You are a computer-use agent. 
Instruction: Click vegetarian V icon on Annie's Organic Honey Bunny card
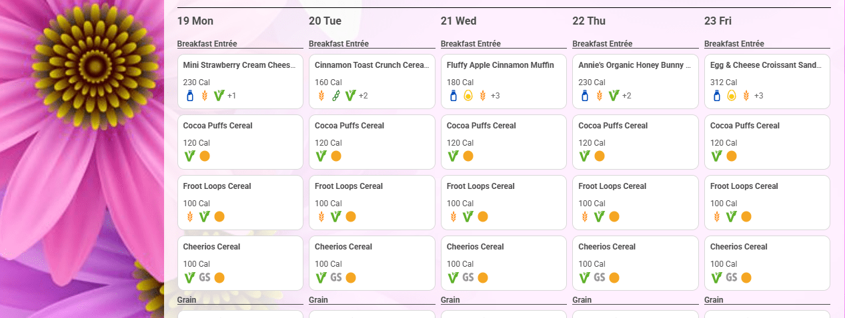[x=614, y=96]
